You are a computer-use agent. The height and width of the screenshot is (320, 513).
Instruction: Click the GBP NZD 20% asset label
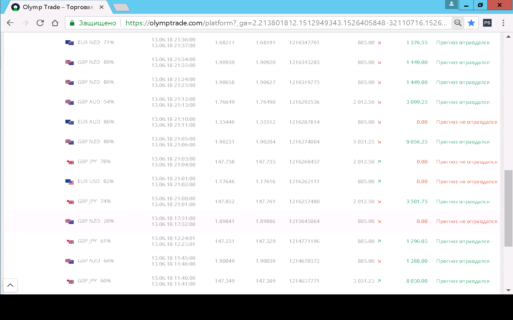pos(96,221)
